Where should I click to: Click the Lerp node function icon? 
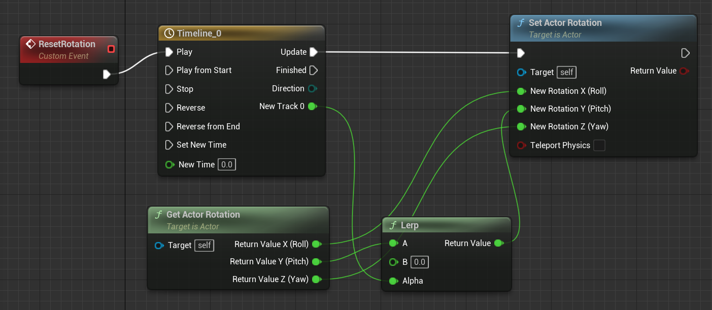(x=392, y=225)
